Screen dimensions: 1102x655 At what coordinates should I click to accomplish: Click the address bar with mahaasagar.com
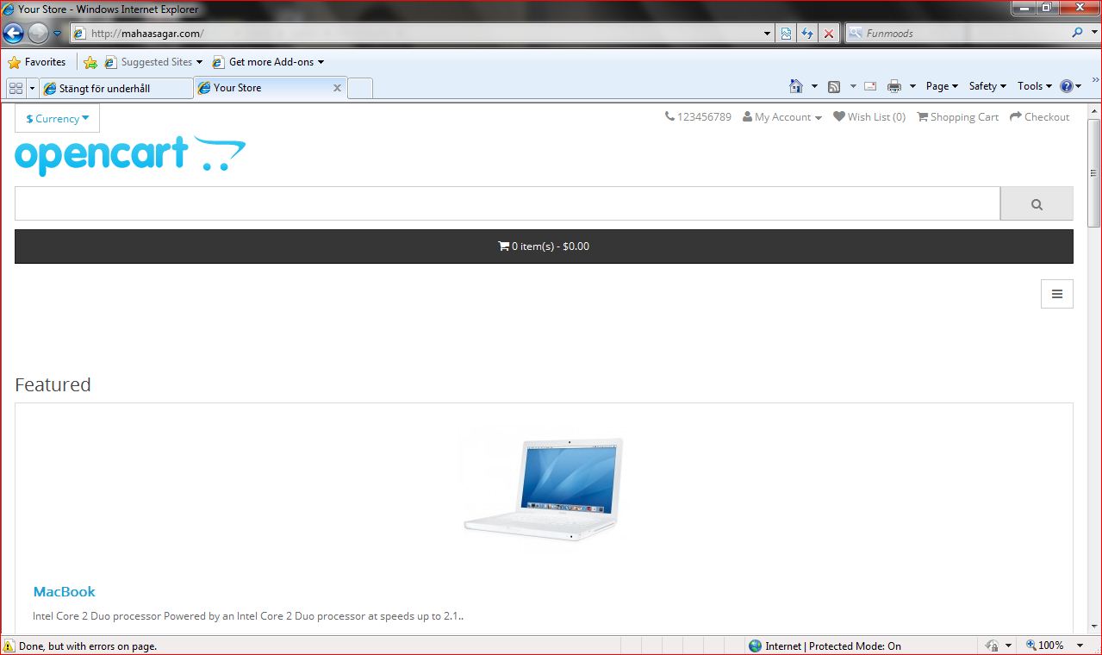click(x=421, y=34)
